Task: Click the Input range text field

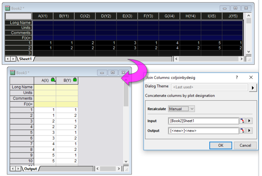Action: tap(203, 121)
